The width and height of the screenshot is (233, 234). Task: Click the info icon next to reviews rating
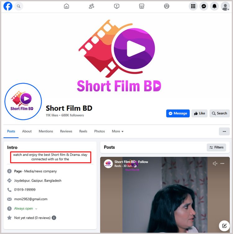[54, 218]
